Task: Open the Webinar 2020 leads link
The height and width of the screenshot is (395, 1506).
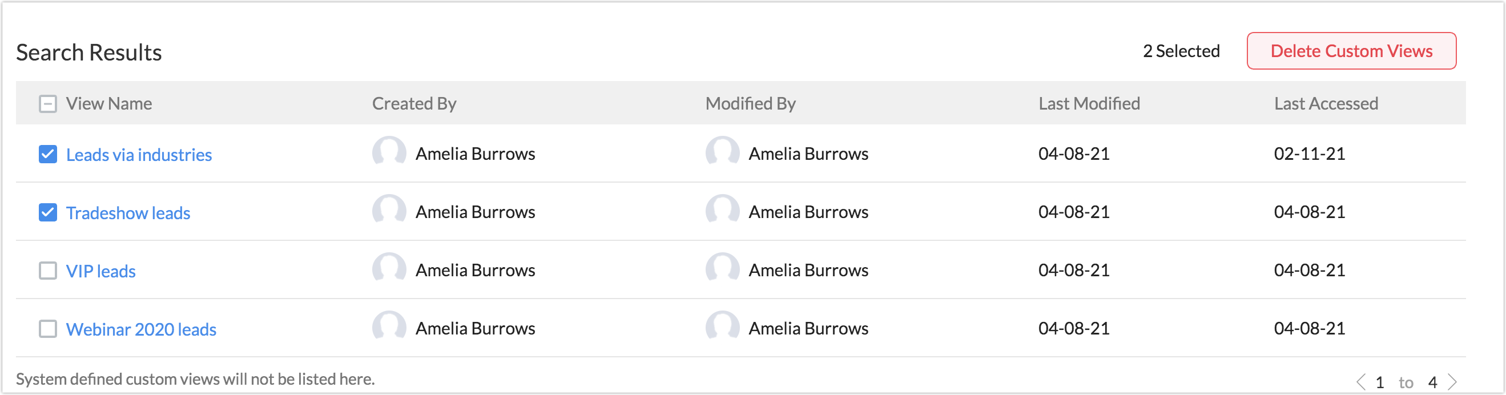Action: coord(141,329)
